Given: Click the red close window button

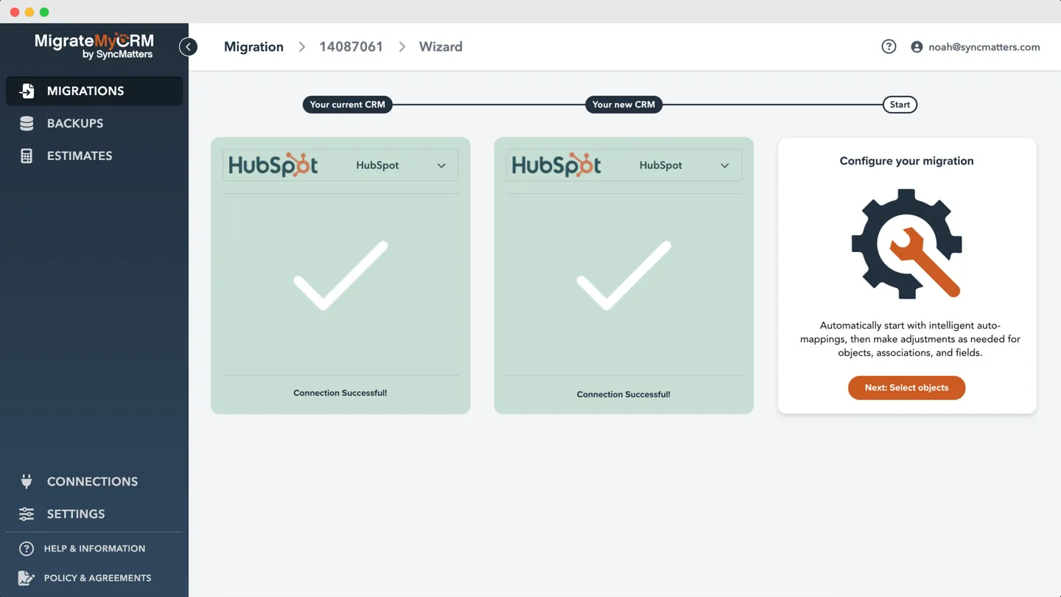Looking at the screenshot, I should [15, 12].
